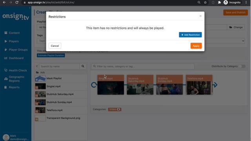Open Geographic Regions in the sidebar
The width and height of the screenshot is (251, 141).
click(16, 79)
